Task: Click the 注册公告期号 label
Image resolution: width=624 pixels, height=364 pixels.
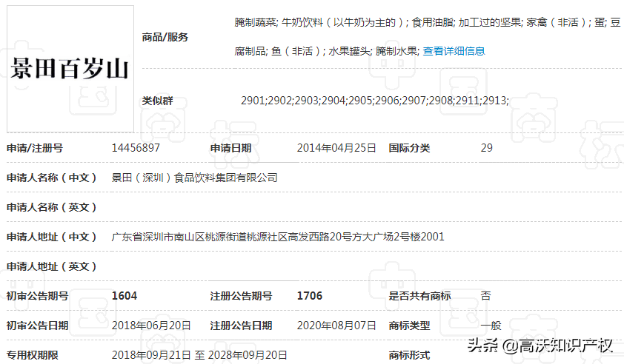Action: [x=241, y=296]
